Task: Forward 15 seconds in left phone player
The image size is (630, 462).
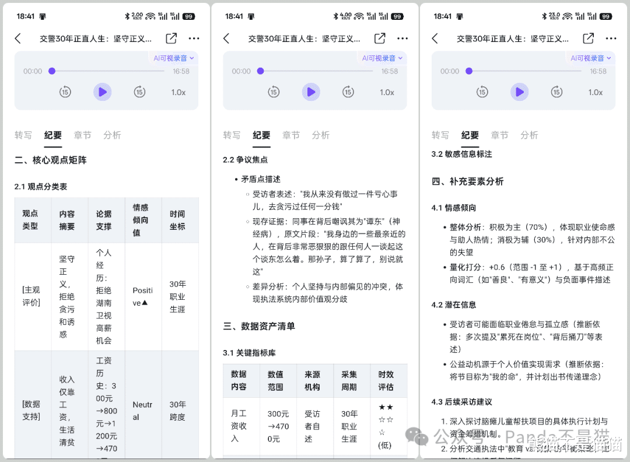Action: (x=139, y=92)
